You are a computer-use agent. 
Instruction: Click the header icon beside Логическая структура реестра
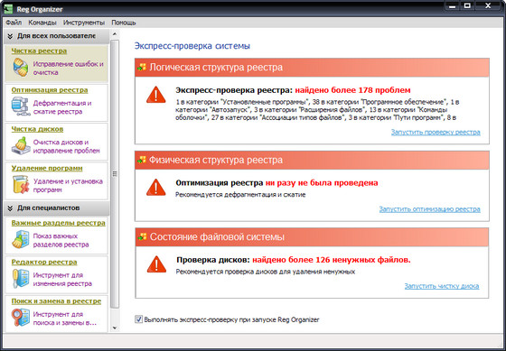click(142, 67)
